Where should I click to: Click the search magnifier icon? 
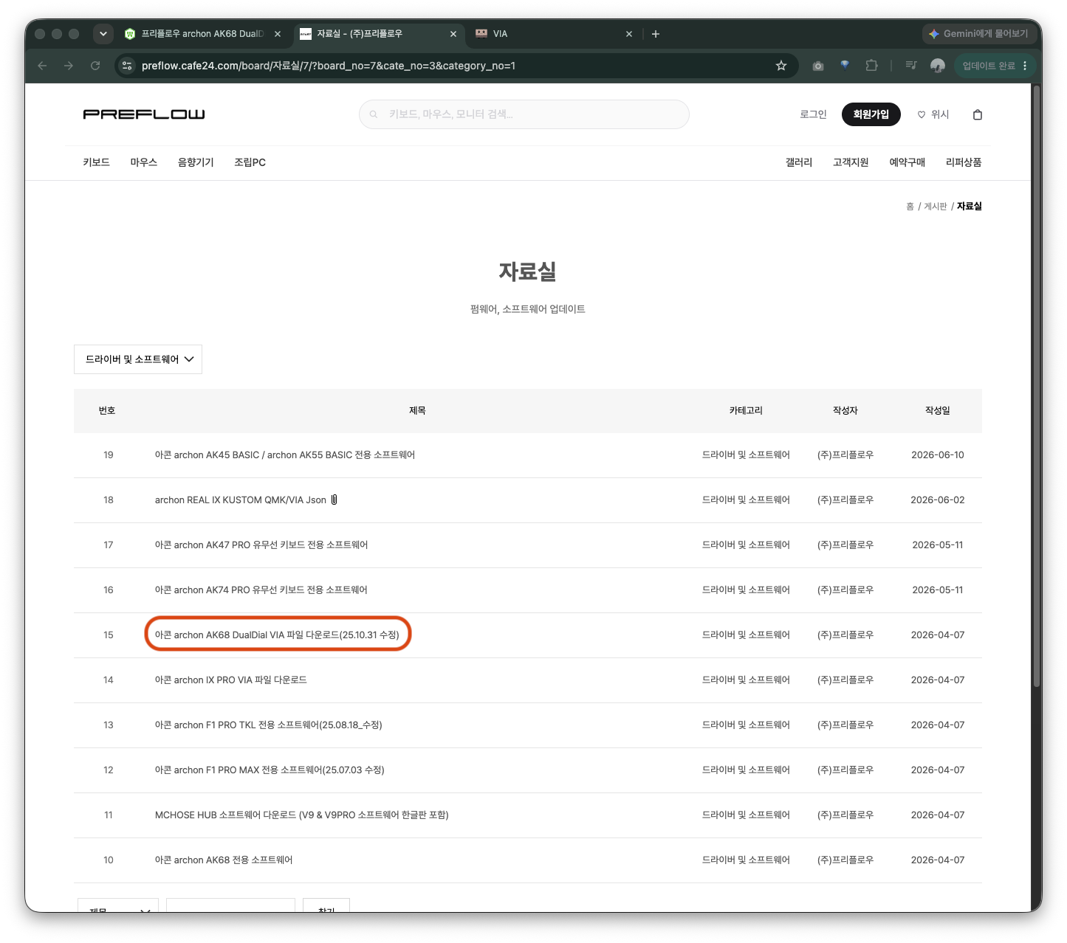pos(374,114)
